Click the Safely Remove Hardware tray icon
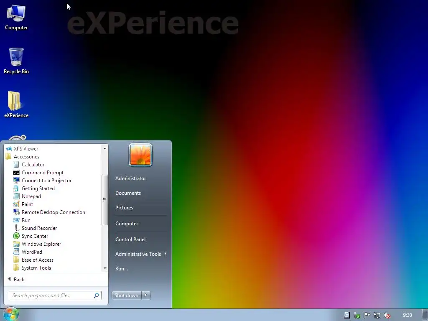Image resolution: width=428 pixels, height=321 pixels. click(x=357, y=315)
